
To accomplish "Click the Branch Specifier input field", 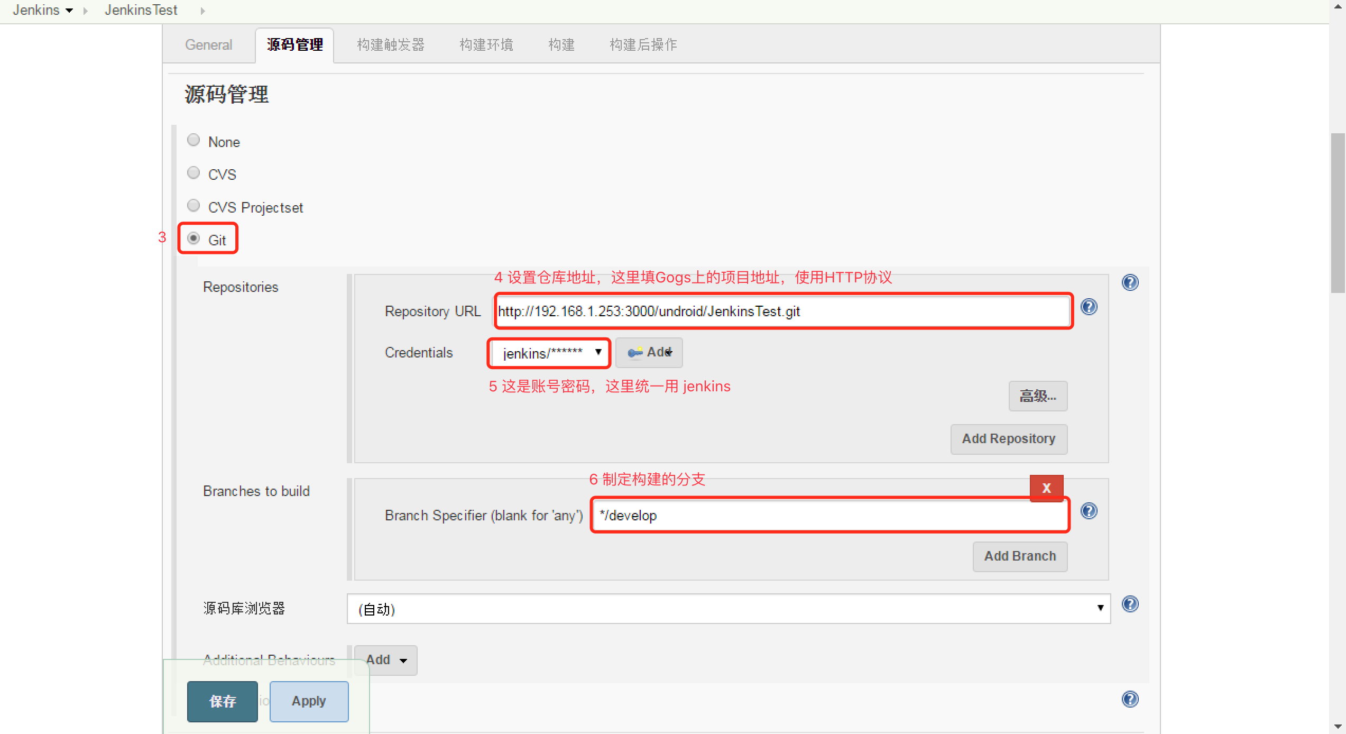I will click(x=828, y=515).
